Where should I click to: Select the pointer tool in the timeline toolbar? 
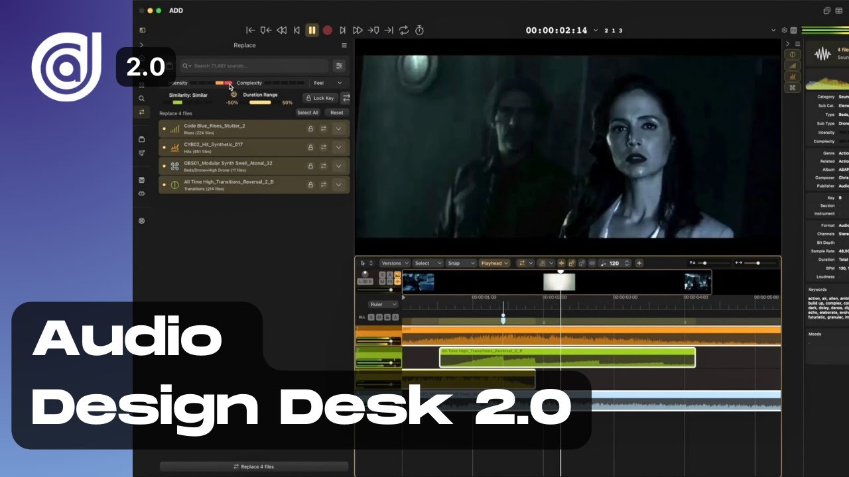point(362,263)
